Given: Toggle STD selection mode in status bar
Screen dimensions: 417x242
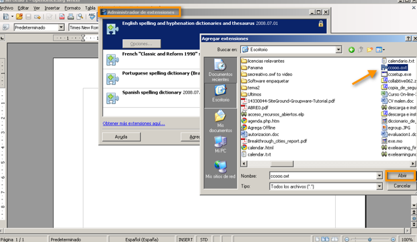Looking at the screenshot, I should coord(204,239).
